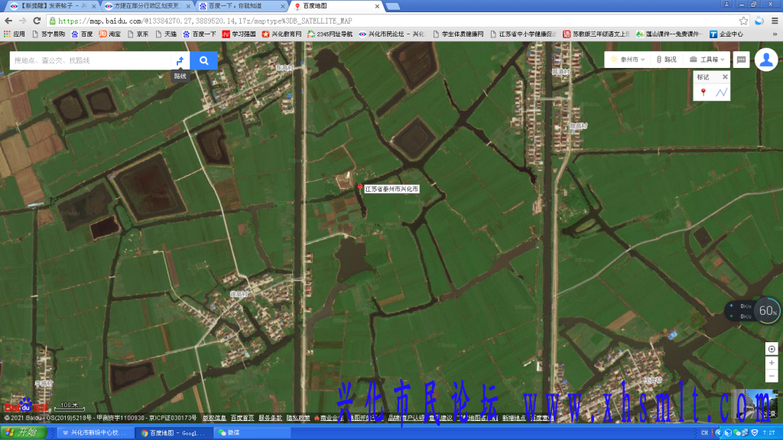Select the red pin marker tool

(703, 92)
